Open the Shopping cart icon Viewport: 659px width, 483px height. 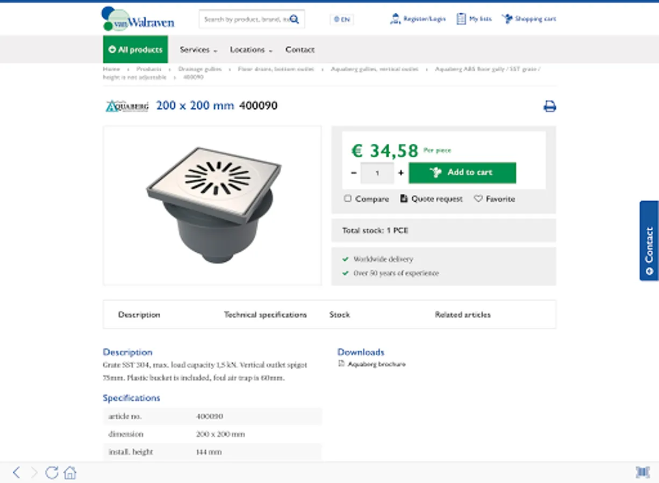507,19
